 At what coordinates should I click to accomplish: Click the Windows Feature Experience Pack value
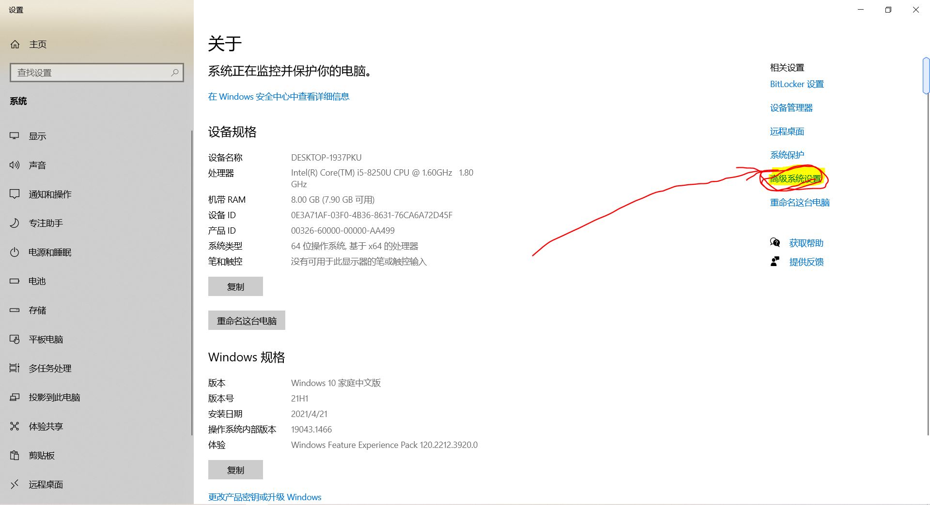(384, 445)
